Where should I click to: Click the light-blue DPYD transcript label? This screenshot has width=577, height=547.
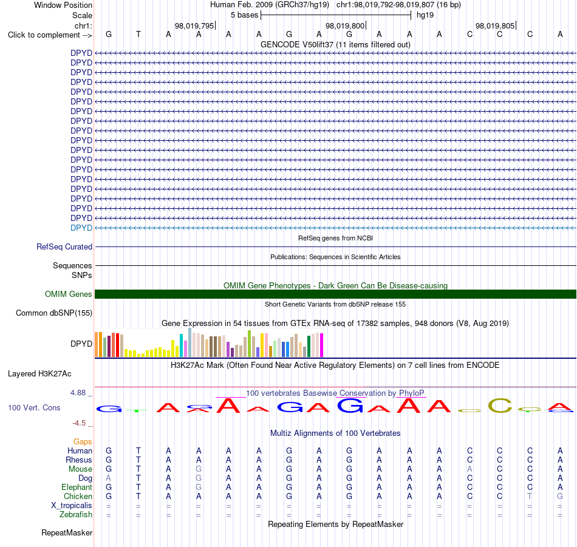click(81, 228)
